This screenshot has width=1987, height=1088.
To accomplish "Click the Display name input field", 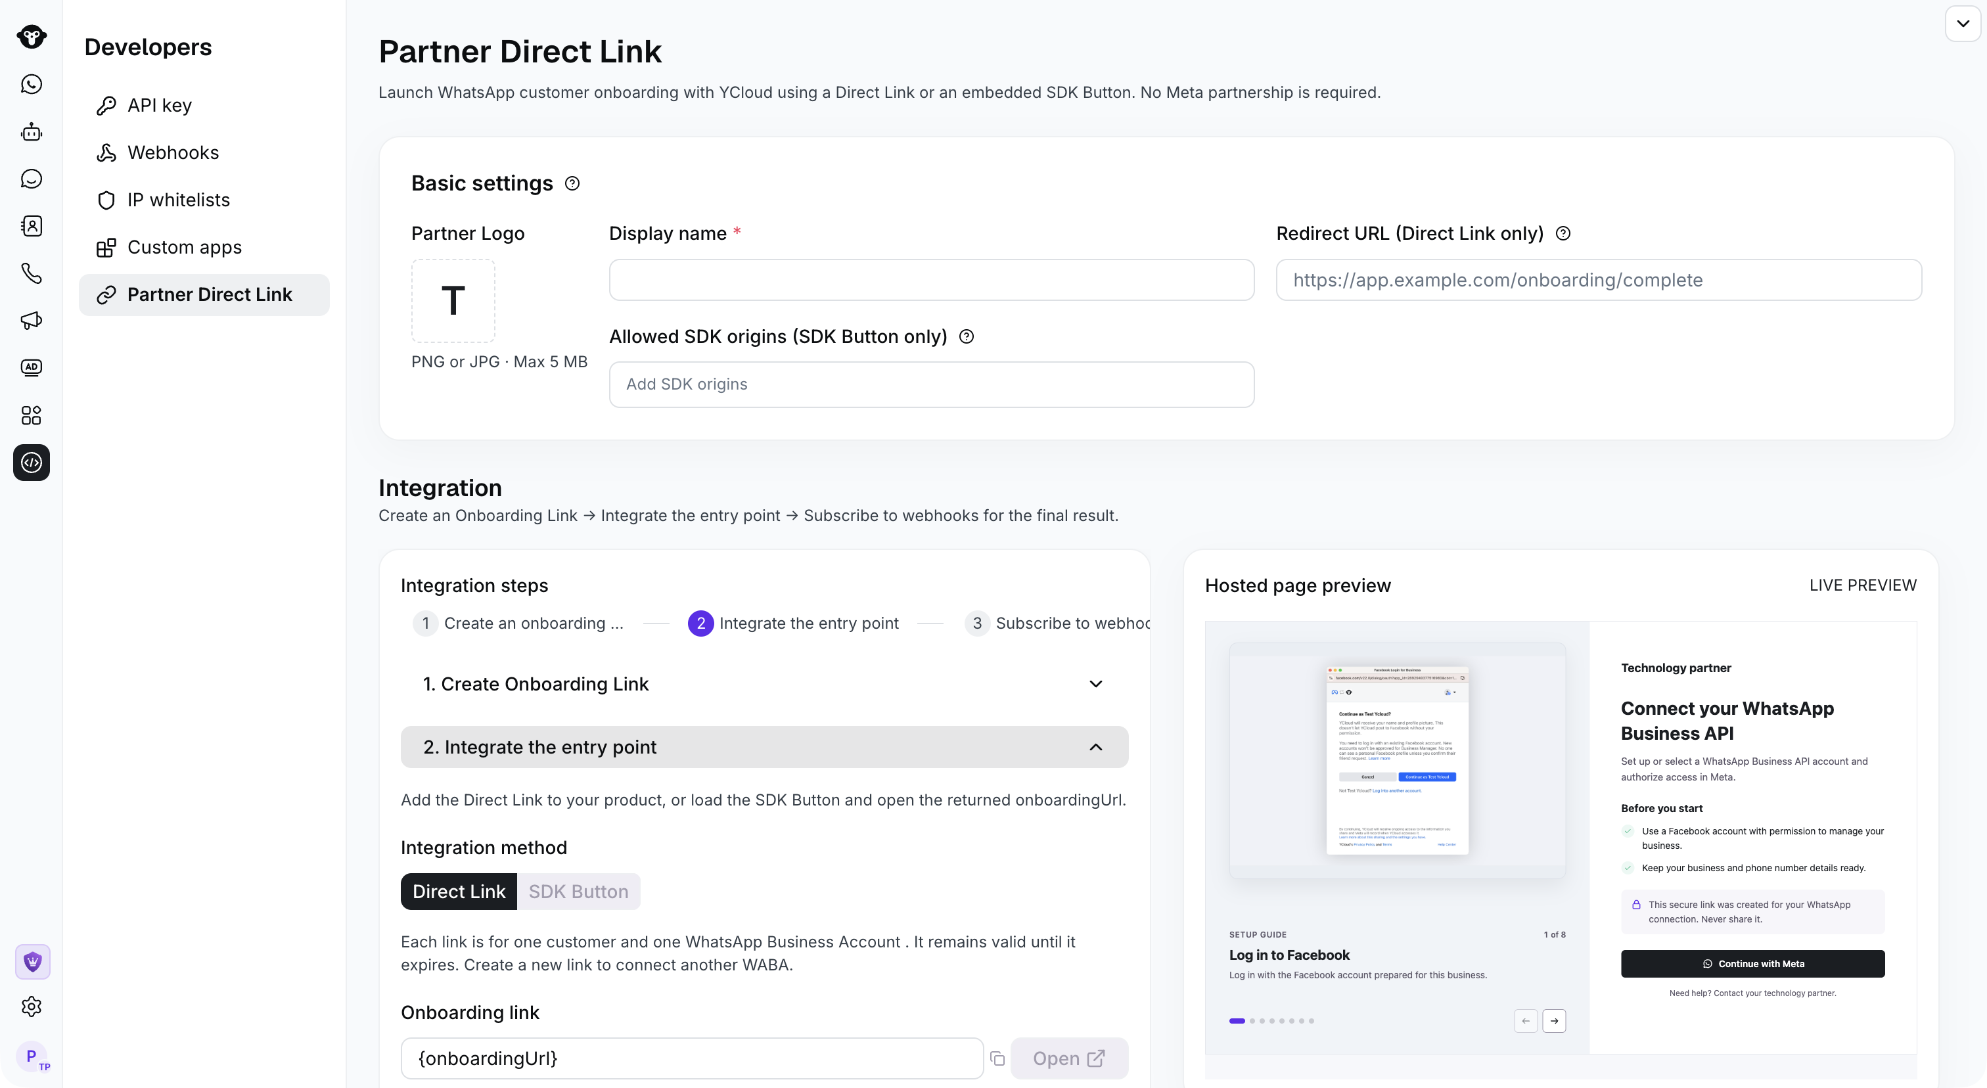I will (x=931, y=280).
